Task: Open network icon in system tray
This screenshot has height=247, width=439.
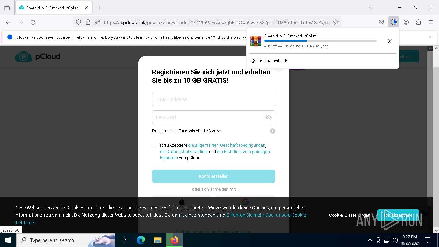Action: tap(387, 240)
